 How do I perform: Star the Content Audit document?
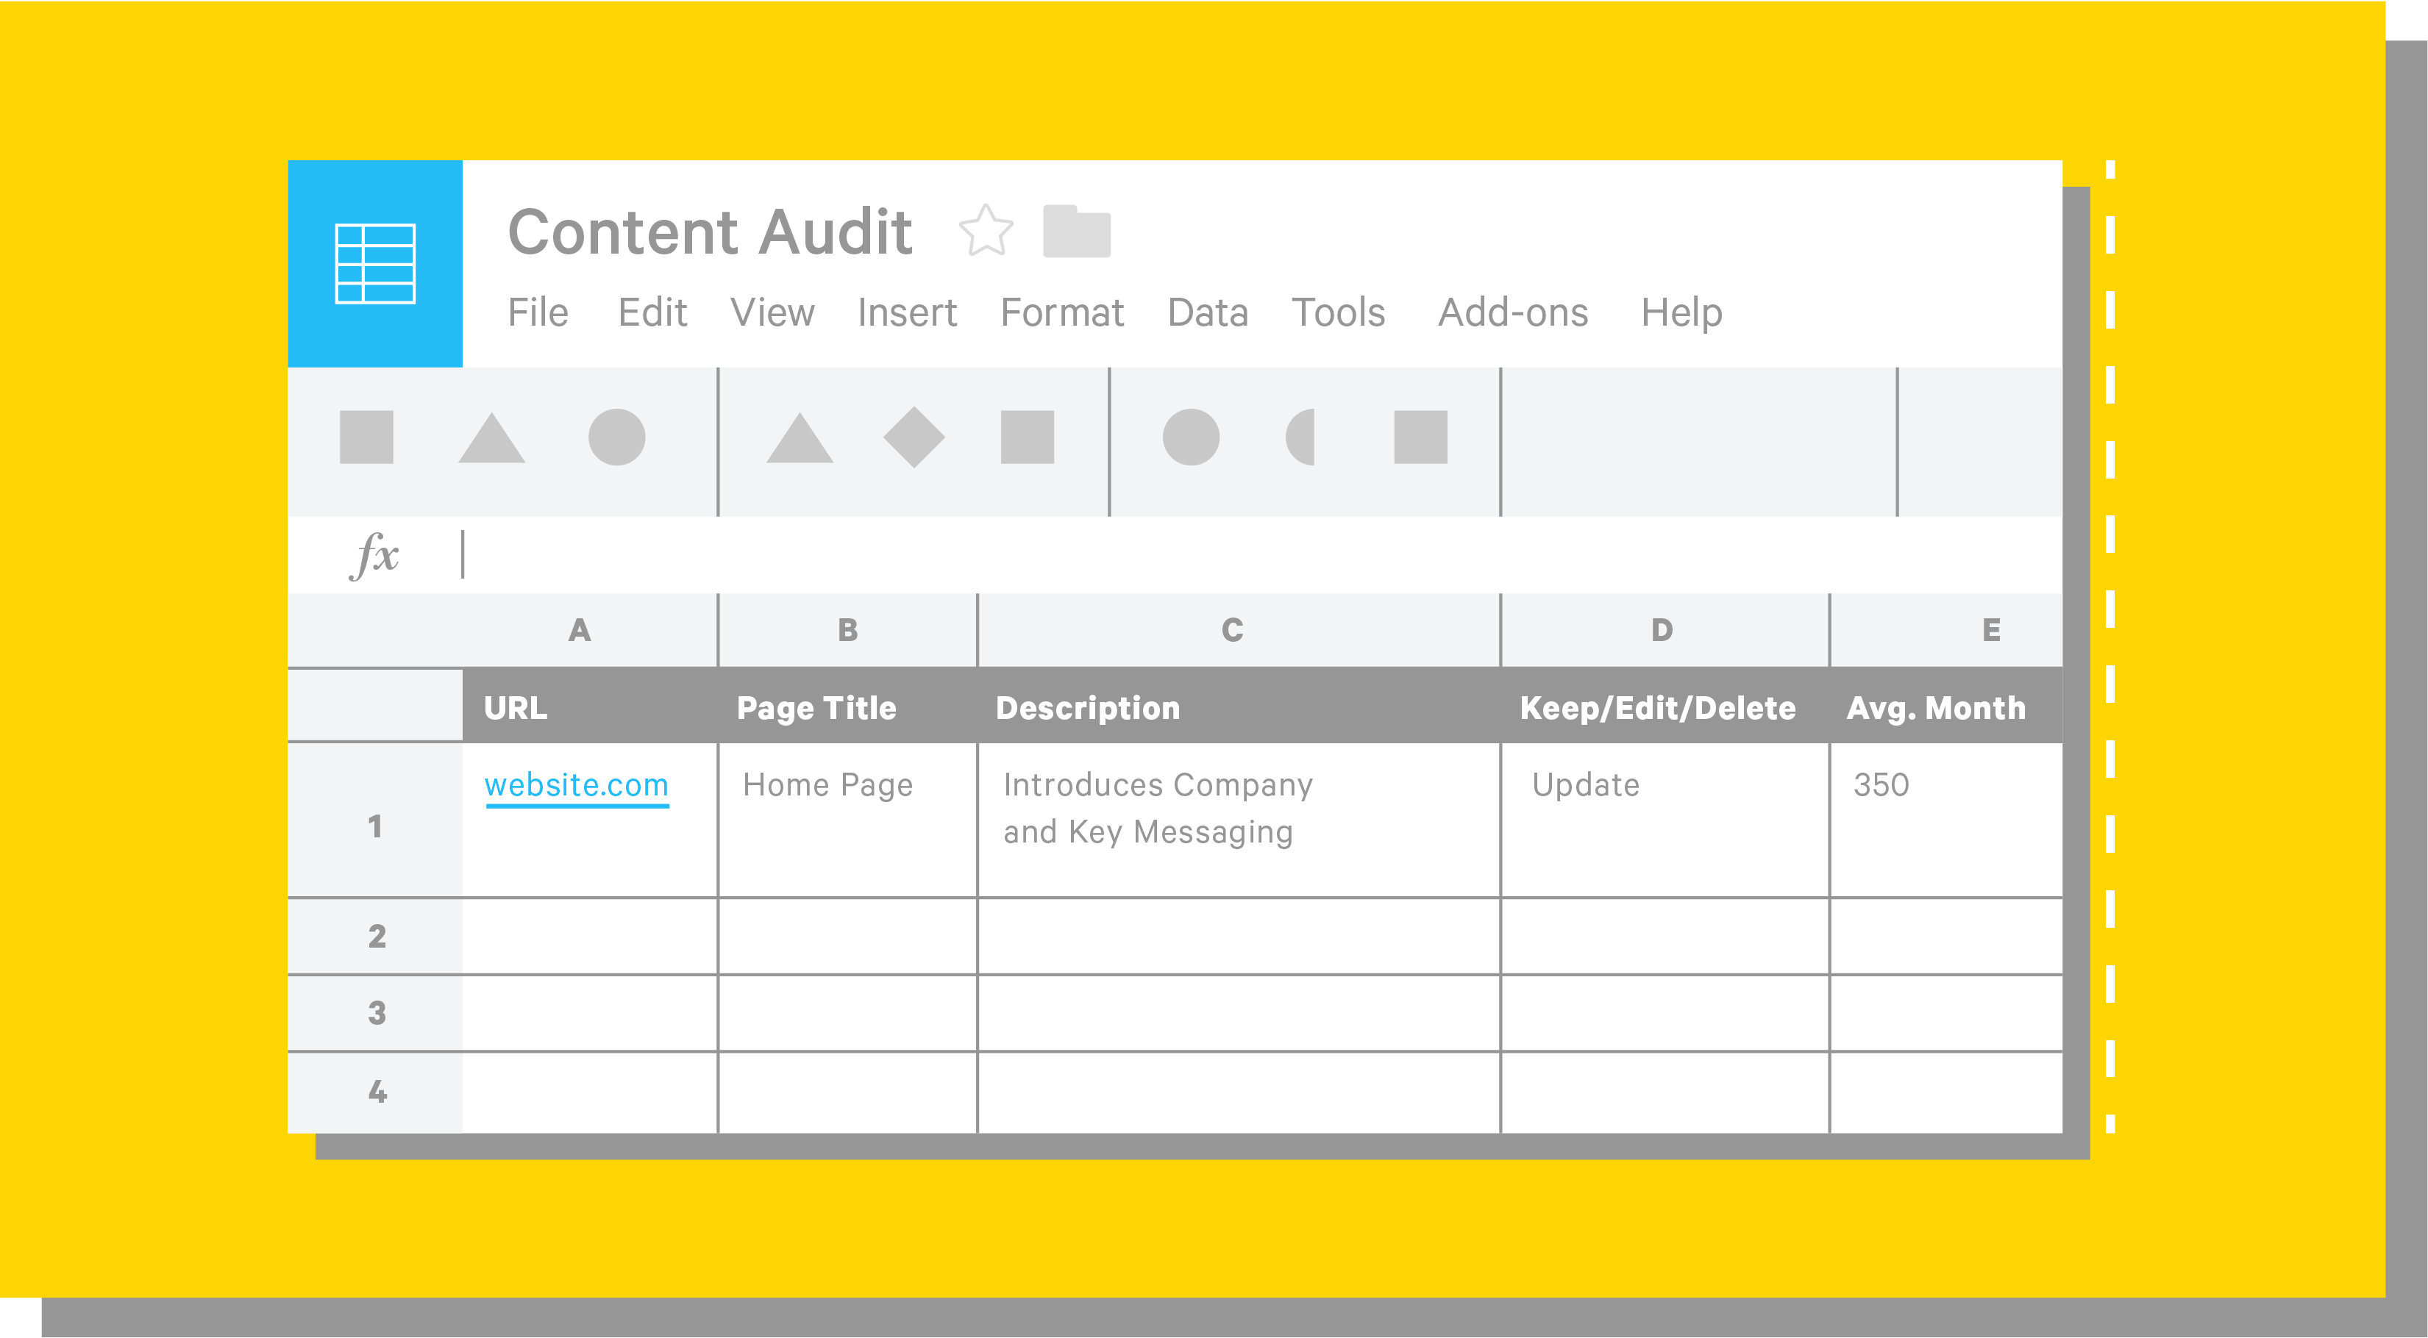point(986,231)
